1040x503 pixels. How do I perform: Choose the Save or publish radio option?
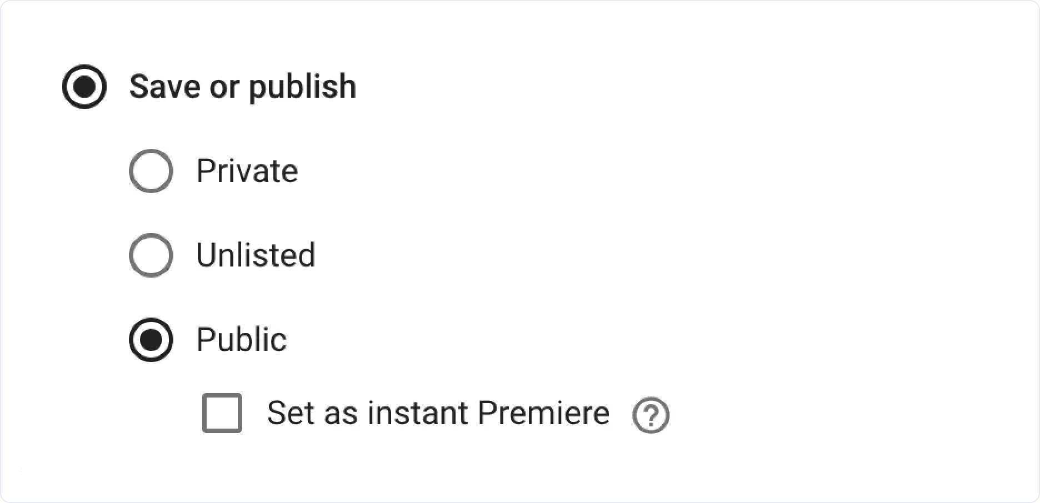84,87
